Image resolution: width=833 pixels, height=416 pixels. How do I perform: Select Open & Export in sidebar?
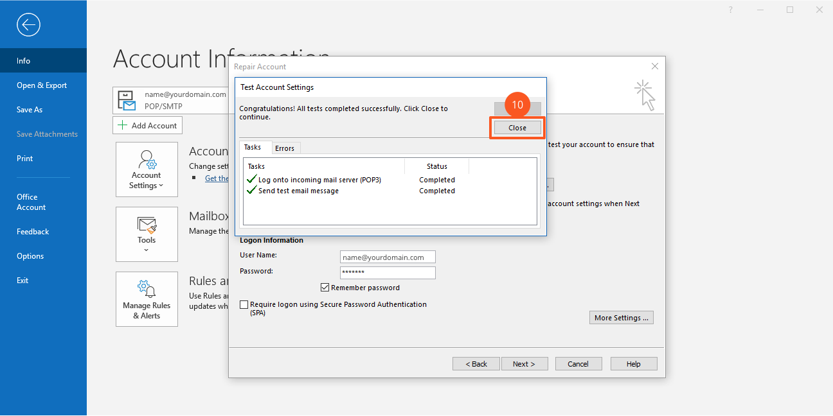click(42, 85)
